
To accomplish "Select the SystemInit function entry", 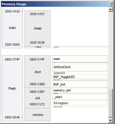I will click(x=80, y=73).
